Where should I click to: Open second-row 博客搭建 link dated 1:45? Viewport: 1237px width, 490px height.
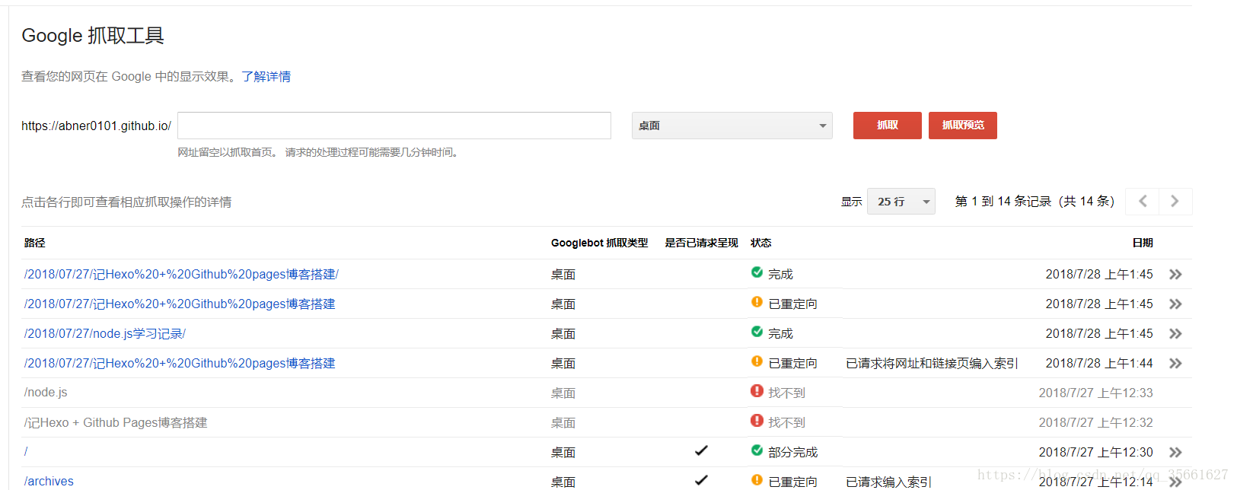pos(180,304)
